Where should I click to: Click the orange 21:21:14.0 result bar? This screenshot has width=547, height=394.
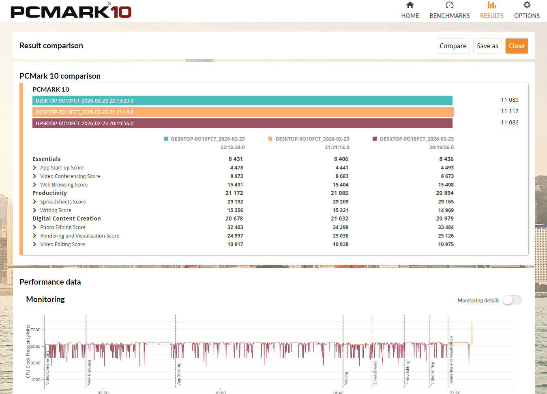coord(243,112)
